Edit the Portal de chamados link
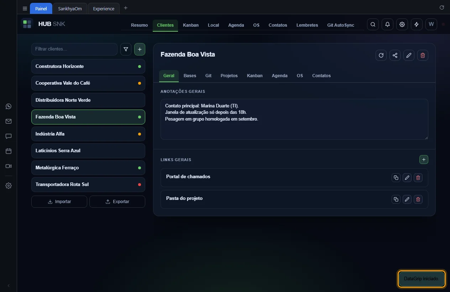 click(x=407, y=178)
